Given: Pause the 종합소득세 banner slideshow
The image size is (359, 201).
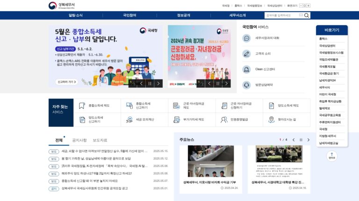Looking at the screenshot, I should 150,83.
